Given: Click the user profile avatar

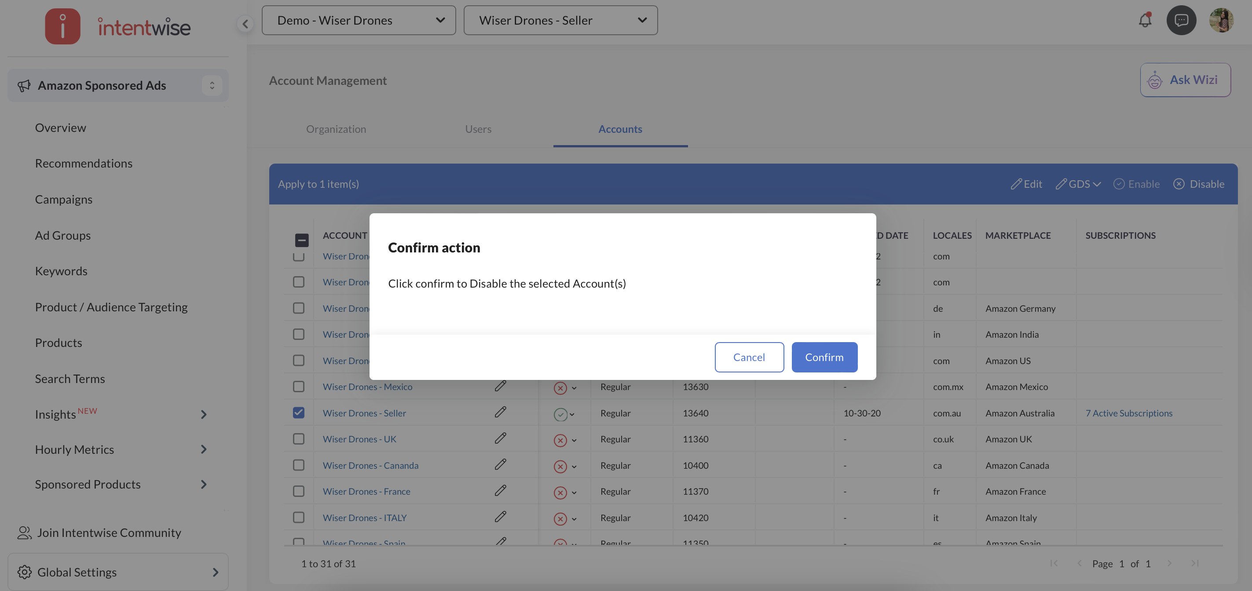Looking at the screenshot, I should tap(1221, 20).
